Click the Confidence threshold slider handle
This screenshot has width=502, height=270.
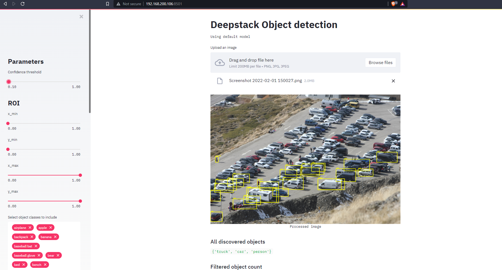pyautogui.click(x=8, y=81)
